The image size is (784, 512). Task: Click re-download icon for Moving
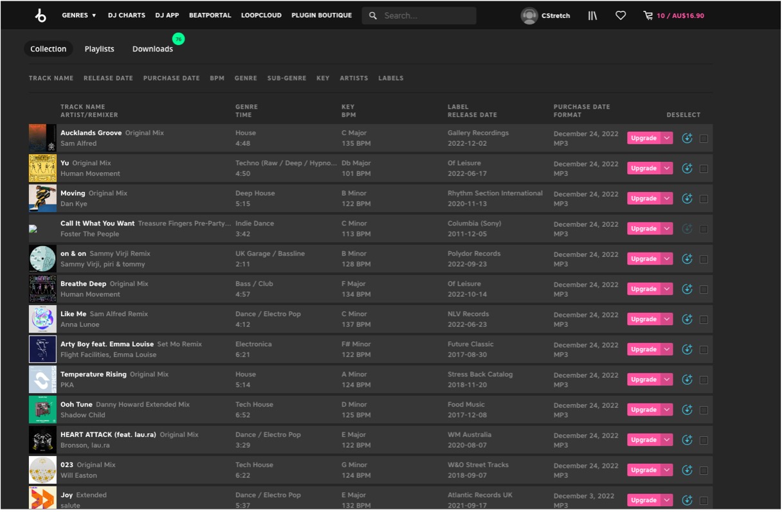click(x=687, y=199)
